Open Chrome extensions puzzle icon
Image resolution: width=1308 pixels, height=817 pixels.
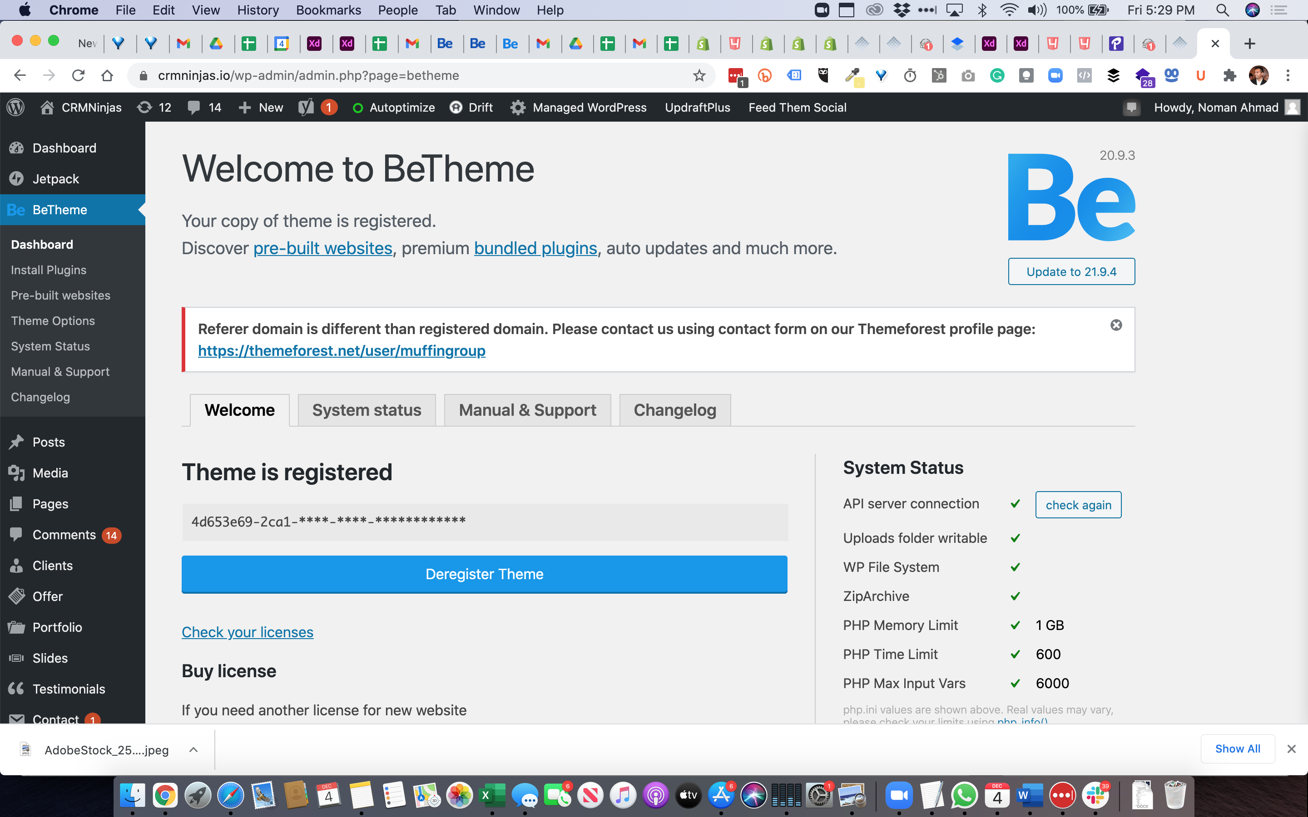click(x=1229, y=75)
